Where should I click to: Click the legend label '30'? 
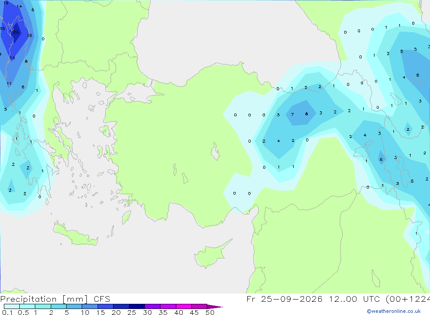pos(147,312)
